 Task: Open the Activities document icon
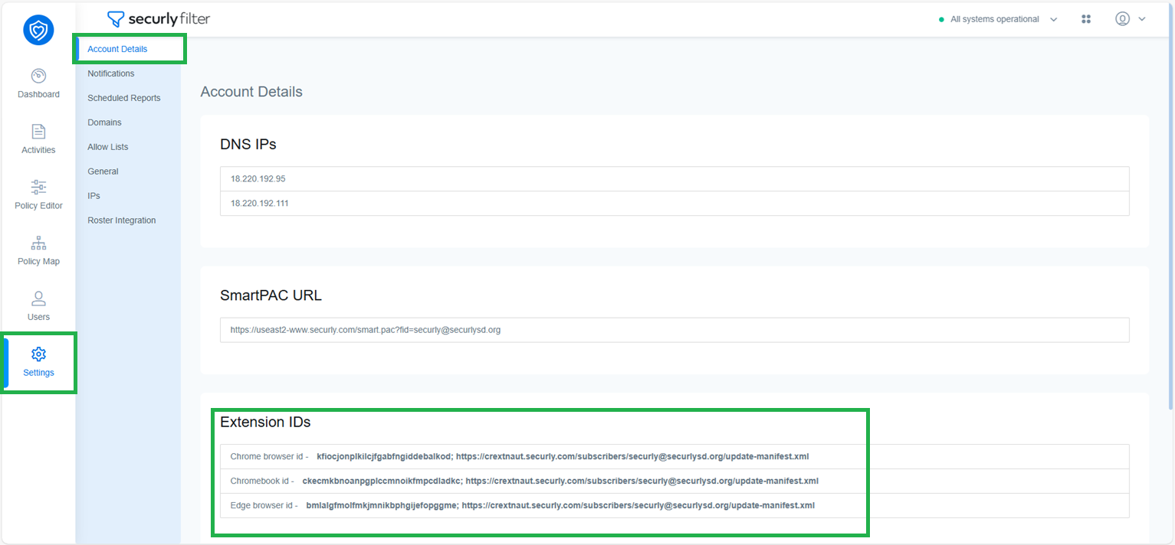[38, 131]
